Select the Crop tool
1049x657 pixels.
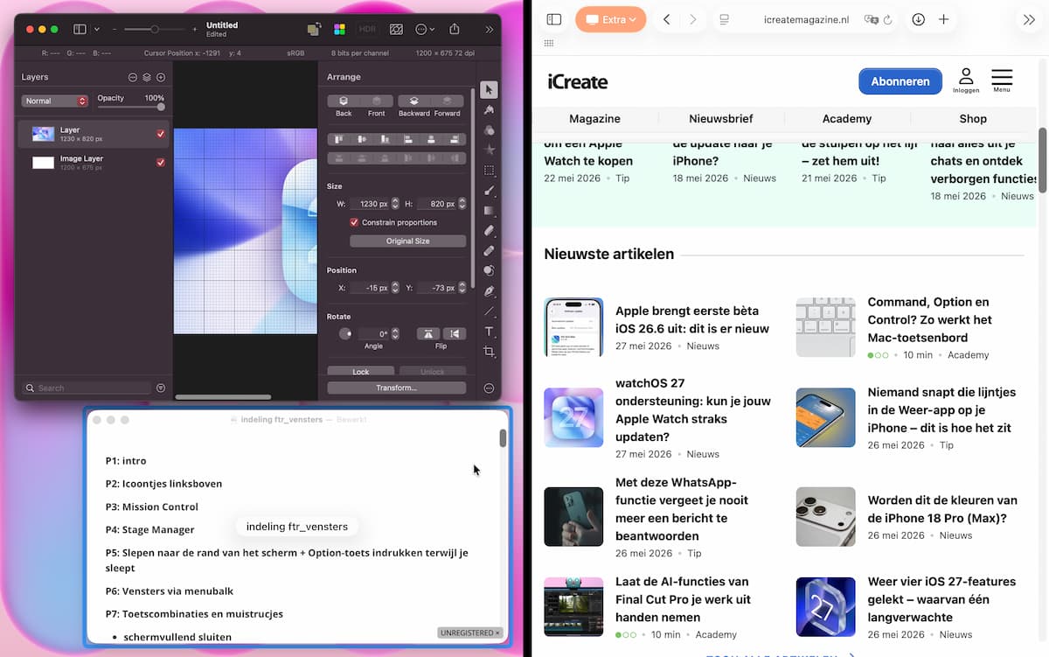point(490,352)
